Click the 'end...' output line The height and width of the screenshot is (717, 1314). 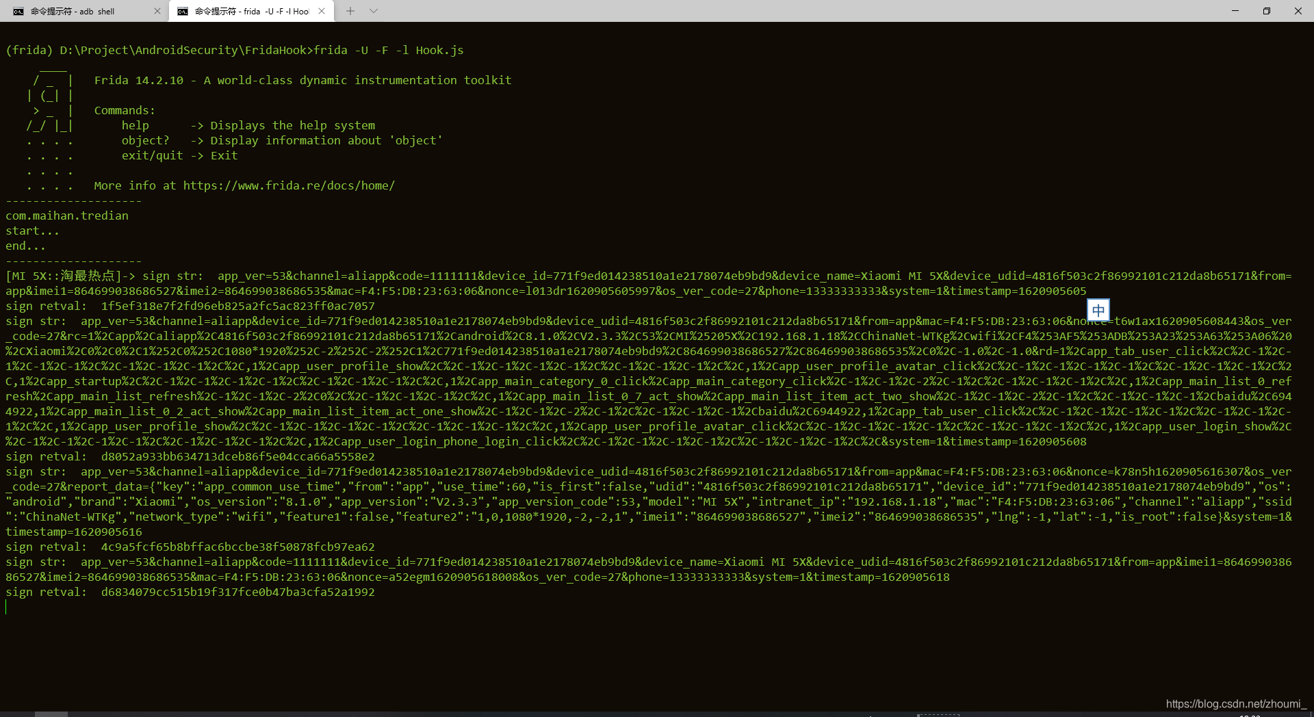pyautogui.click(x=25, y=246)
